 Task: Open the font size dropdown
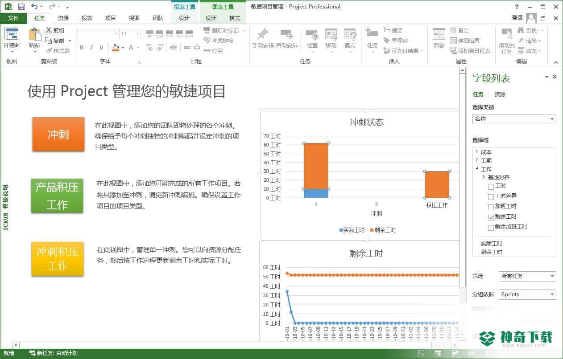pyautogui.click(x=137, y=34)
